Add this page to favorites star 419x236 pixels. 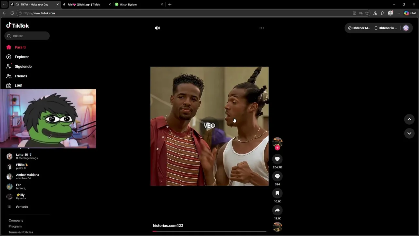coord(367,13)
